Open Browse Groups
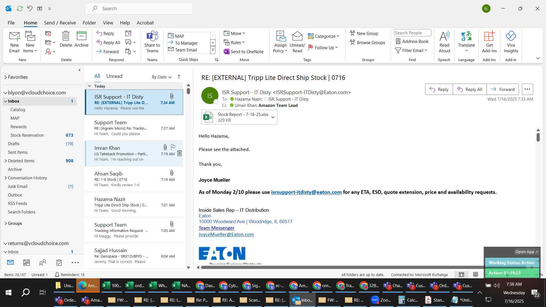 pyautogui.click(x=367, y=42)
